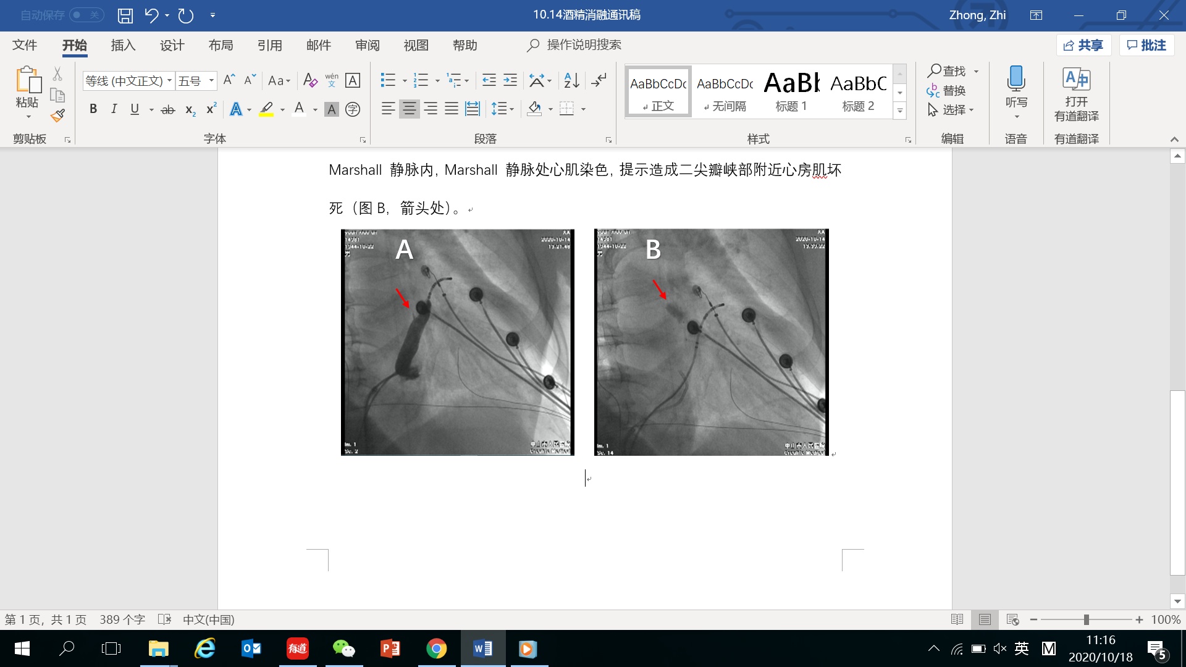The height and width of the screenshot is (667, 1186).
Task: Click the zoom slider handle
Action: [1086, 619]
